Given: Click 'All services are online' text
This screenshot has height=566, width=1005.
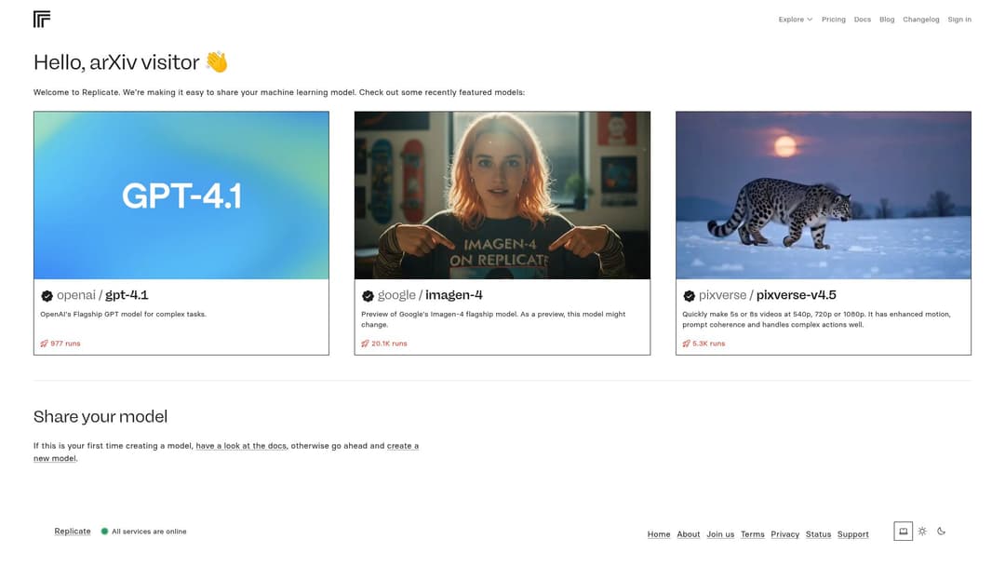Looking at the screenshot, I should click(x=149, y=532).
